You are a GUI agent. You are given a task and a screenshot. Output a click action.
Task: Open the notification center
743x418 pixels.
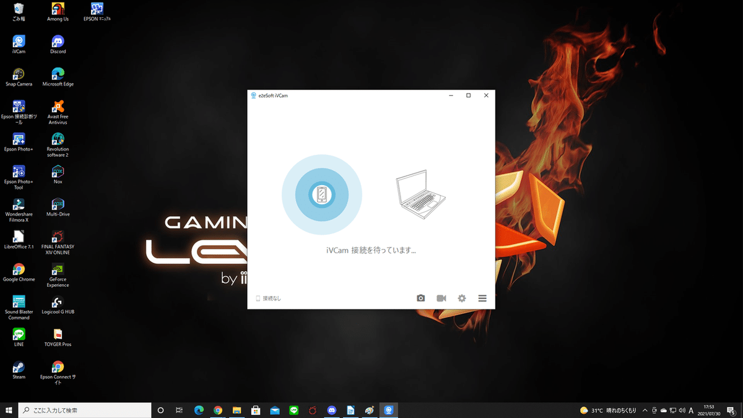[731, 410]
